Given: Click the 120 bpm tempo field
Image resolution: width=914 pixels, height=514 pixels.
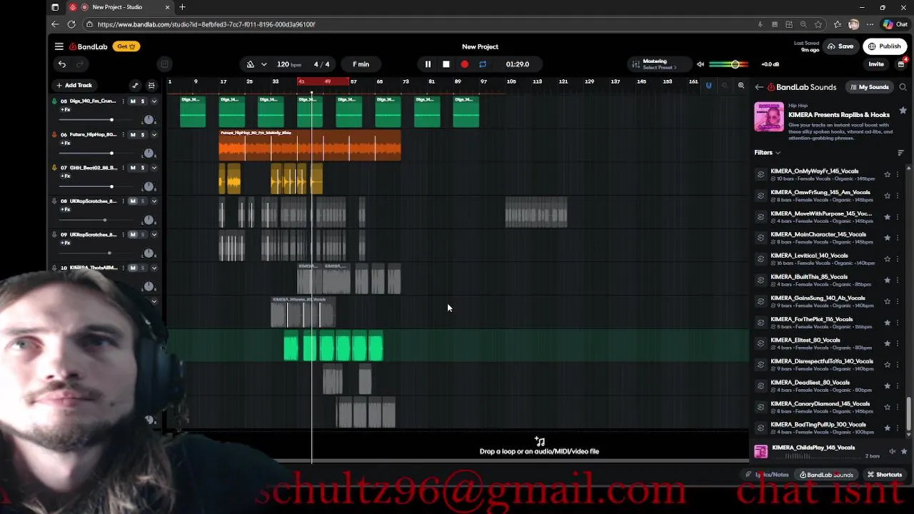Looking at the screenshot, I should coord(288,64).
